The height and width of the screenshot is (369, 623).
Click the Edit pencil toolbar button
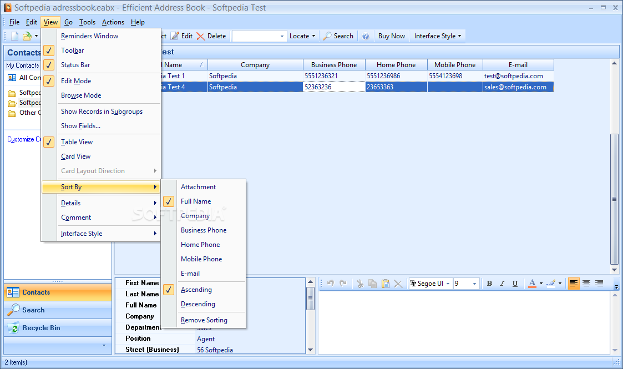click(181, 36)
